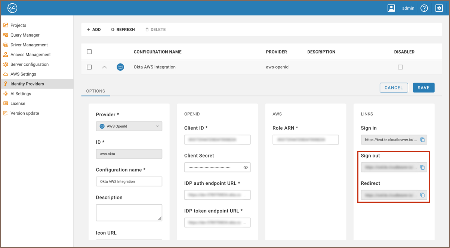Click the CANCEL button
The image size is (450, 248).
tap(394, 88)
